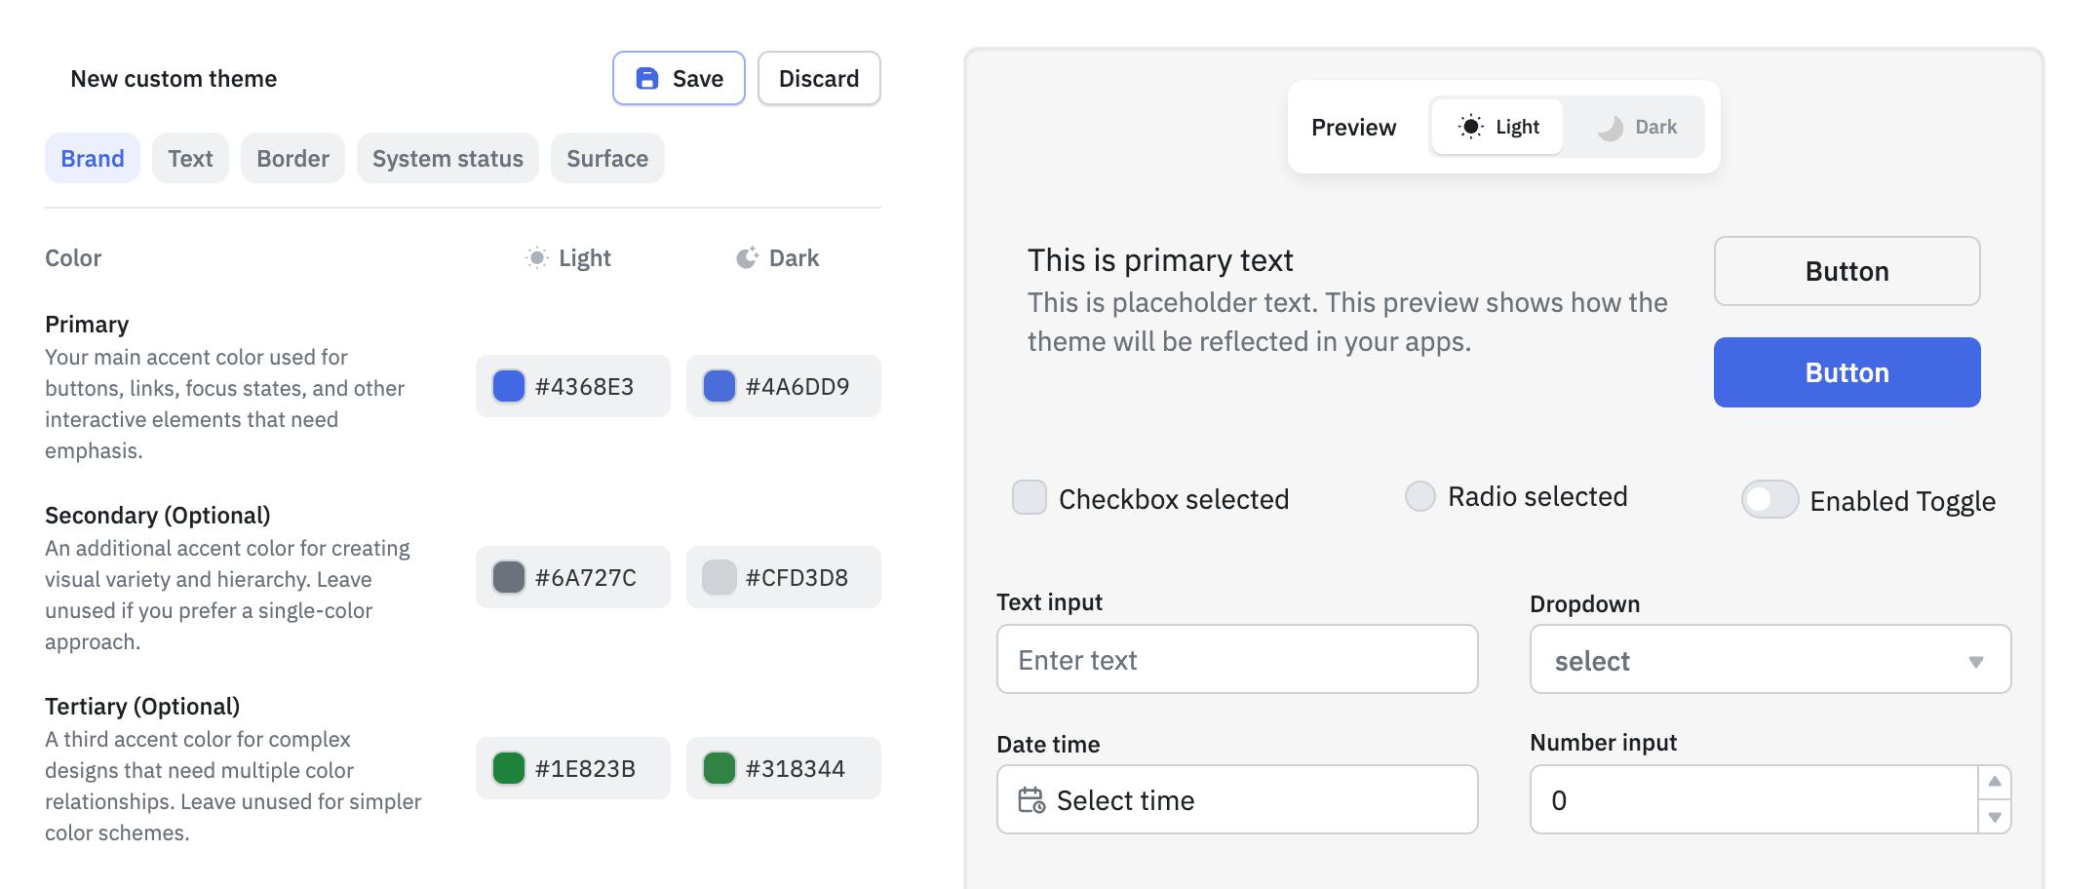Switch to the Text tab
This screenshot has width=2100, height=889.
tap(190, 157)
